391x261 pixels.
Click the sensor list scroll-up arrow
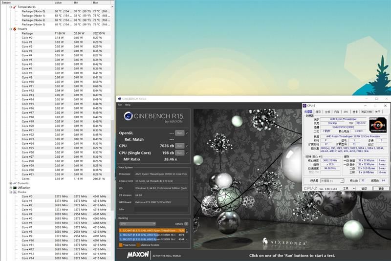coord(112,7)
